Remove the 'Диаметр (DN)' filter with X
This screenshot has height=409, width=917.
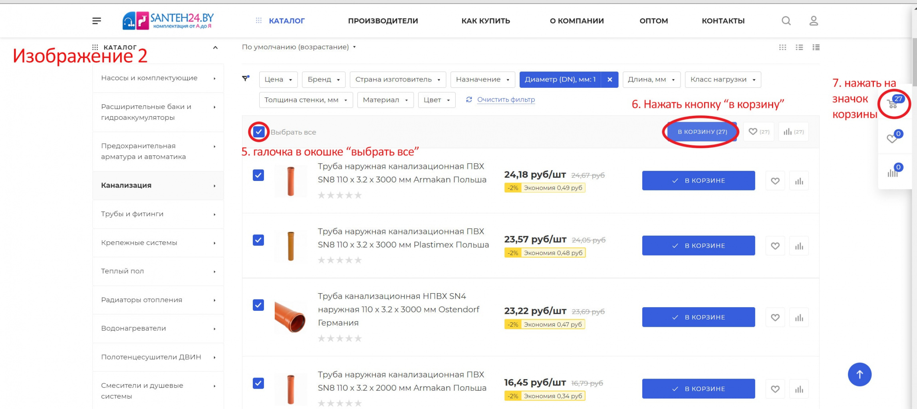pos(609,79)
